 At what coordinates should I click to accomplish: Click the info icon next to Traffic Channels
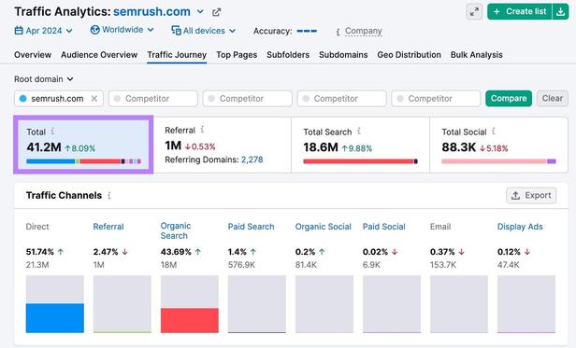tap(109, 195)
